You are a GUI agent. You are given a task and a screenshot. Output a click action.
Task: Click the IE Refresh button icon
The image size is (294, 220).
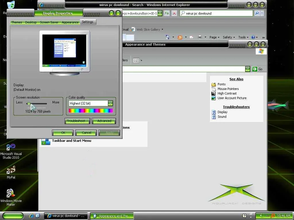click(x=167, y=13)
